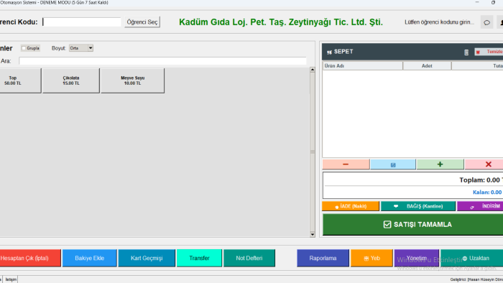Remove item with the red X button
Screen dimensions: 503x283
(484, 164)
